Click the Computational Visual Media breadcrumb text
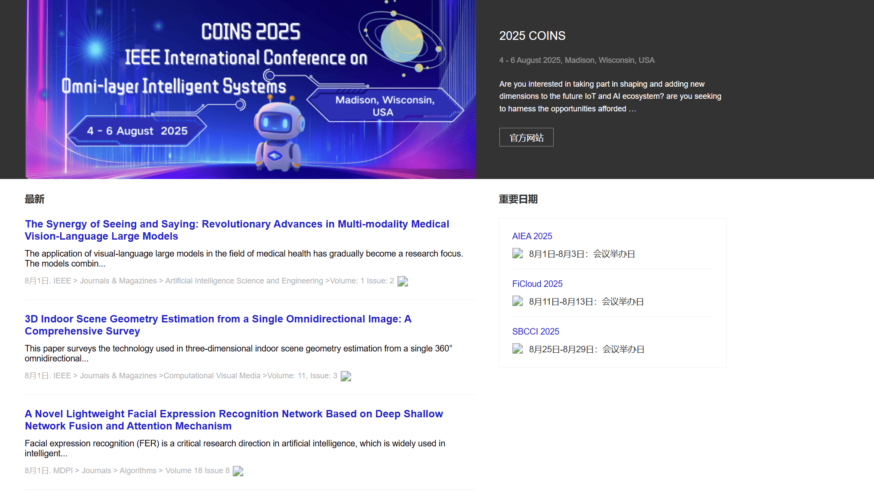Image resolution: width=874 pixels, height=491 pixels. 212,376
